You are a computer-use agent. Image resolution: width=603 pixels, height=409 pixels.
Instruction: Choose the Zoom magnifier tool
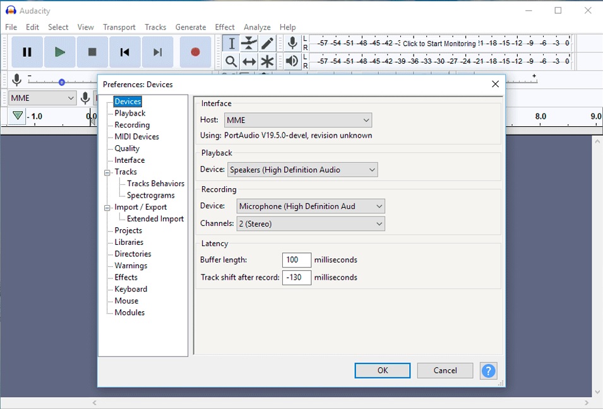(231, 61)
